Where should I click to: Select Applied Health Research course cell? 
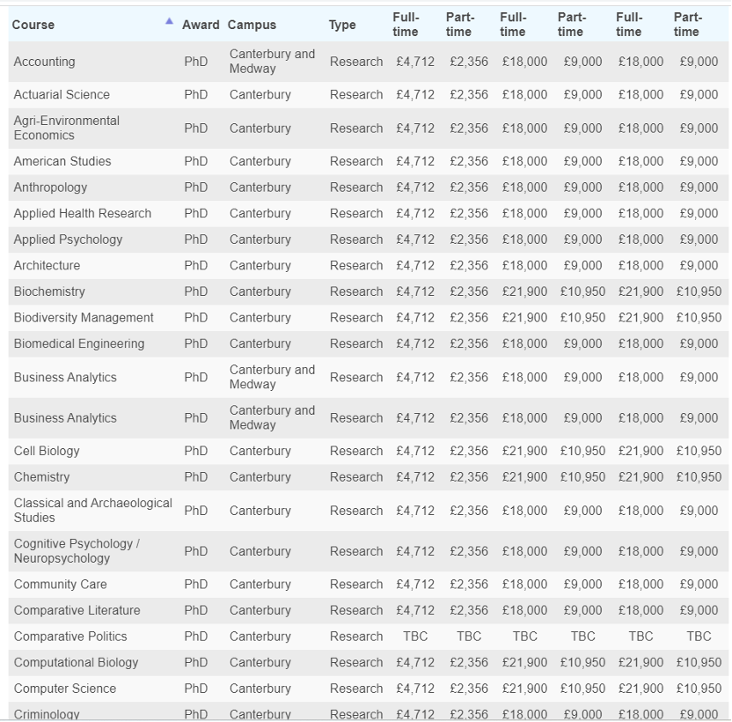[83, 214]
